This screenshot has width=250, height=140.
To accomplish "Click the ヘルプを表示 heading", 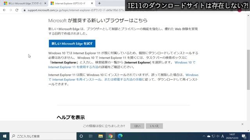I will [x=71, y=117].
